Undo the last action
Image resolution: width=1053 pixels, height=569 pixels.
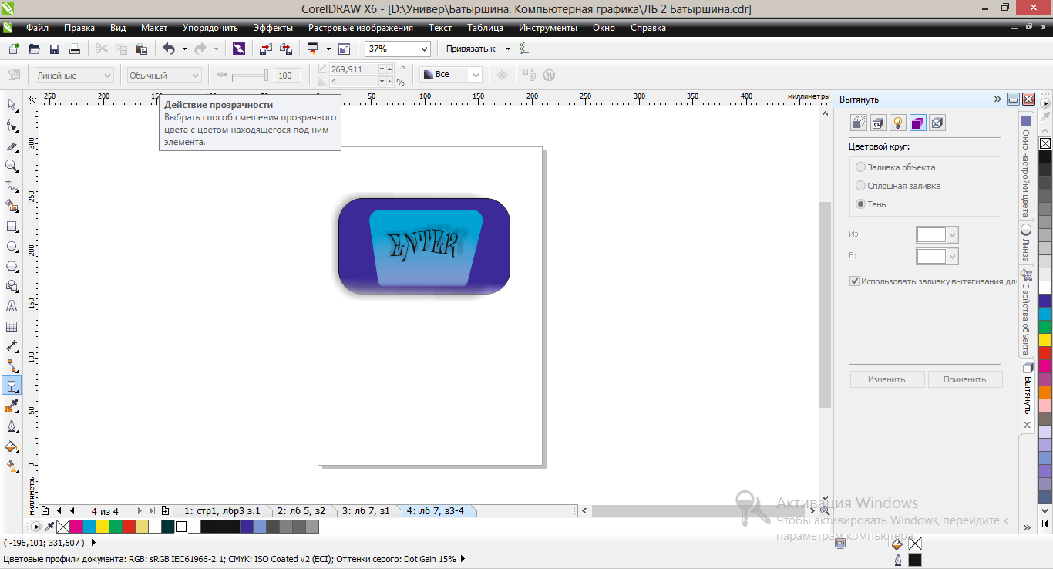pyautogui.click(x=168, y=49)
